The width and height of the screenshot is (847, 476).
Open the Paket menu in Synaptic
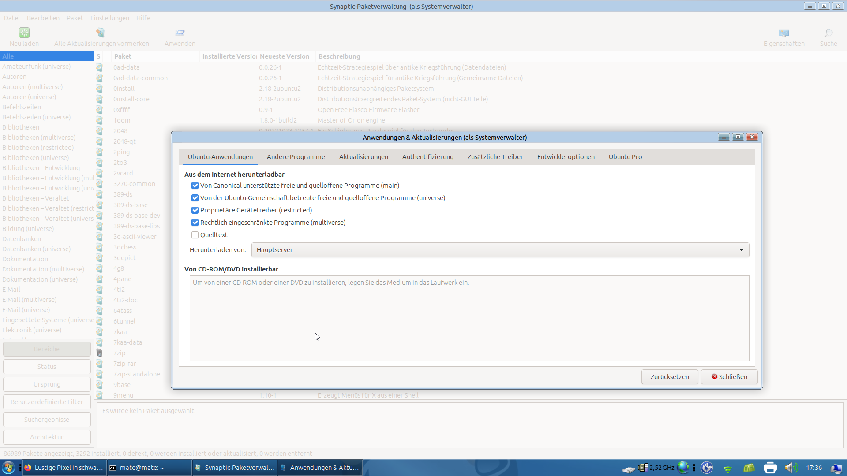point(75,18)
